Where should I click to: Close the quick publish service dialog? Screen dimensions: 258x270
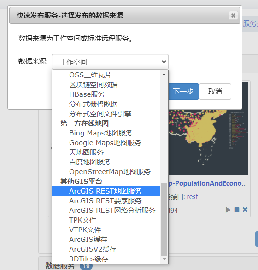pos(233,16)
